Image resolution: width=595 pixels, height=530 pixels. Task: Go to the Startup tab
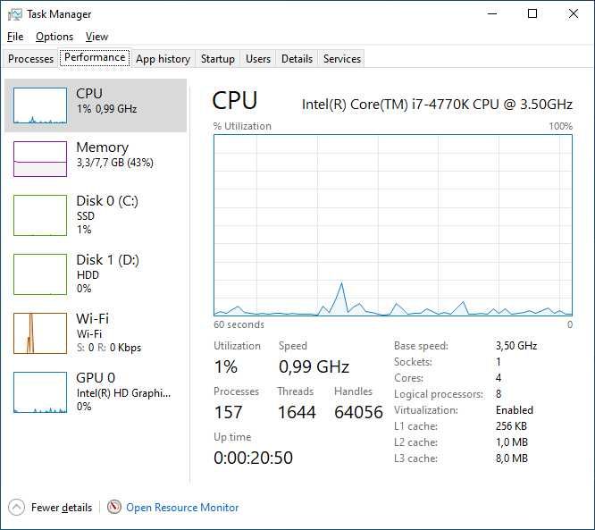pyautogui.click(x=217, y=59)
